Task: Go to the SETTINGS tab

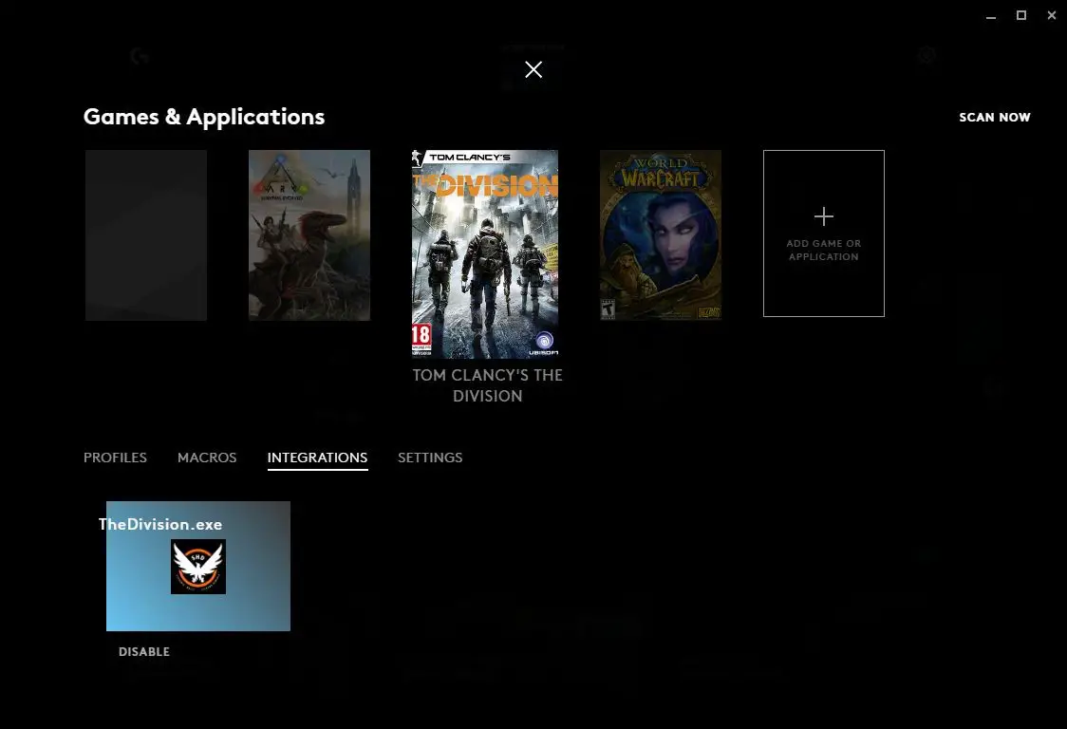Action: pyautogui.click(x=430, y=458)
